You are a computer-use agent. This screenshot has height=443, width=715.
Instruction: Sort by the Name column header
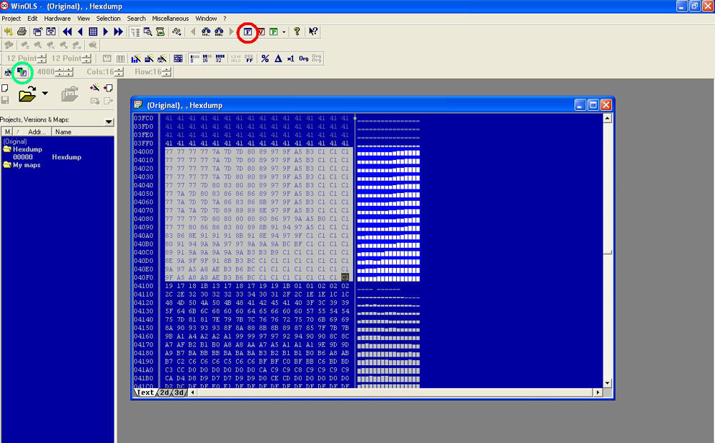82,131
